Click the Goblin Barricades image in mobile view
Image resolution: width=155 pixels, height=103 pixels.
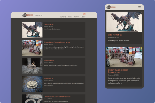pyautogui.click(x=124, y=57)
